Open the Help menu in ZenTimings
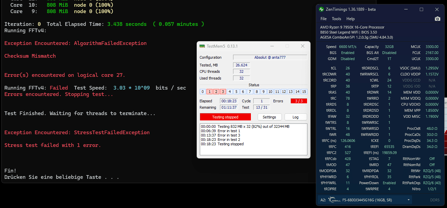The width and height of the screenshot is (447, 208). coord(350,19)
